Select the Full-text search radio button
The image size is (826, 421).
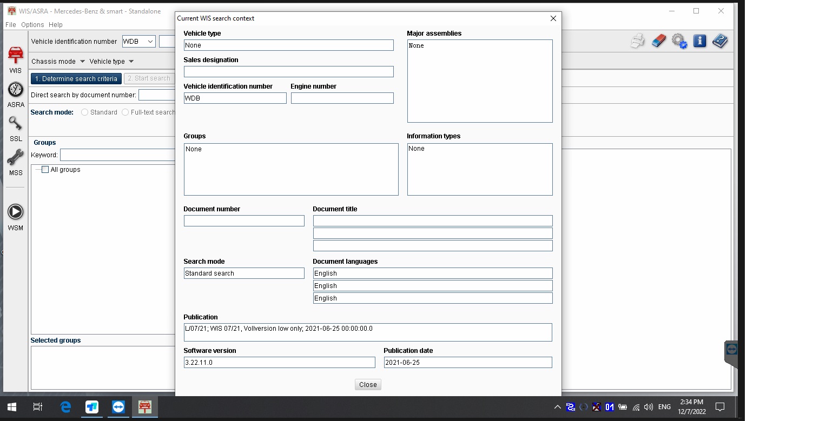(125, 112)
